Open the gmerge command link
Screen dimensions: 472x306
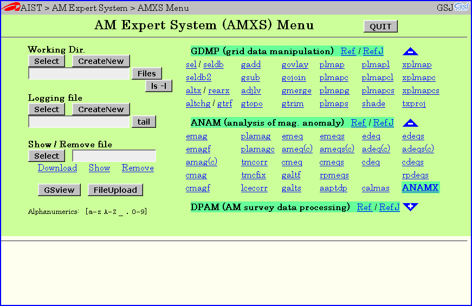click(296, 90)
